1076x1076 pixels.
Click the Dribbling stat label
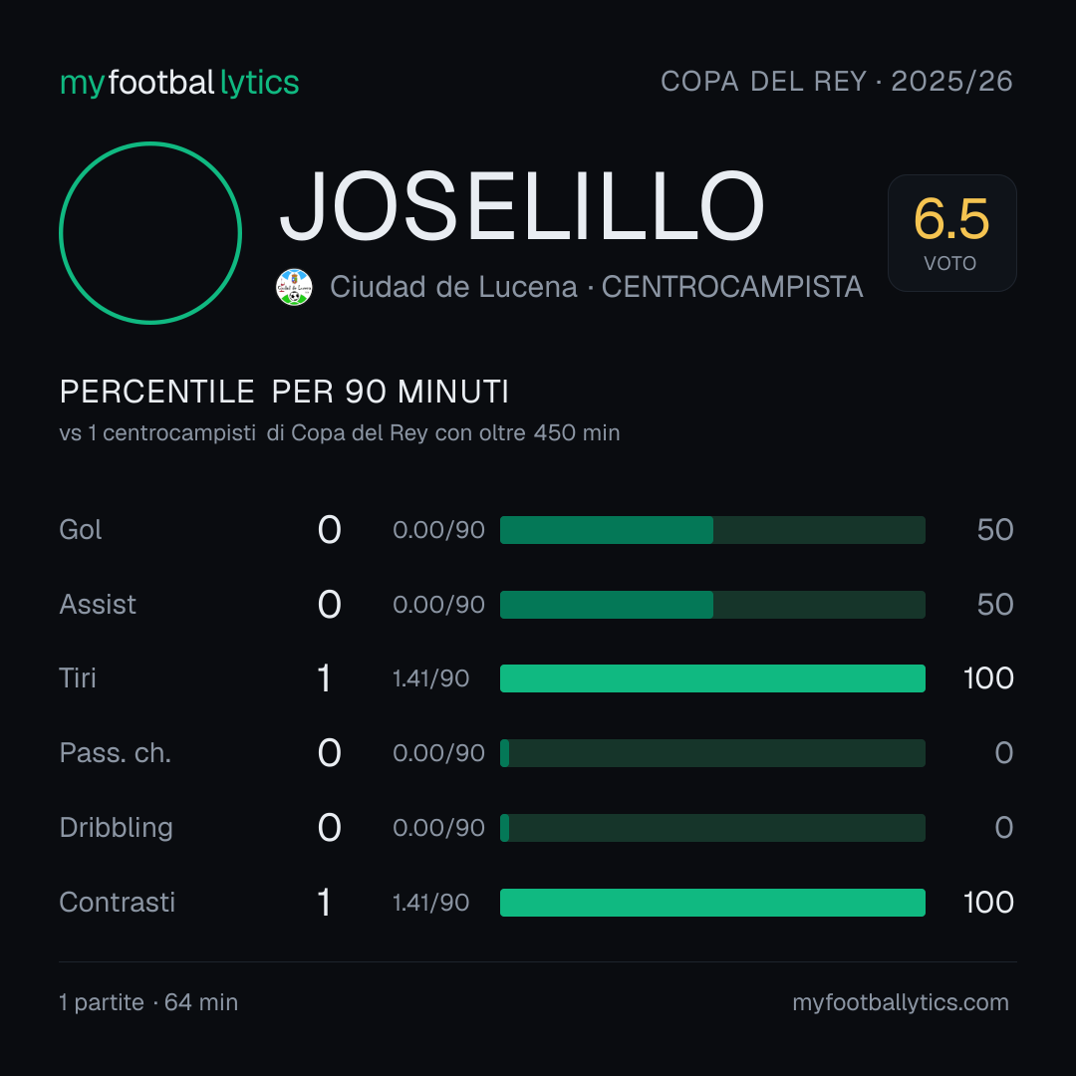116,828
